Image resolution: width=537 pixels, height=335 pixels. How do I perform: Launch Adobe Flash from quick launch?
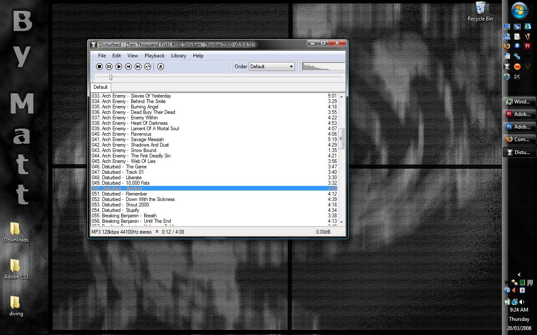pyautogui.click(x=527, y=46)
